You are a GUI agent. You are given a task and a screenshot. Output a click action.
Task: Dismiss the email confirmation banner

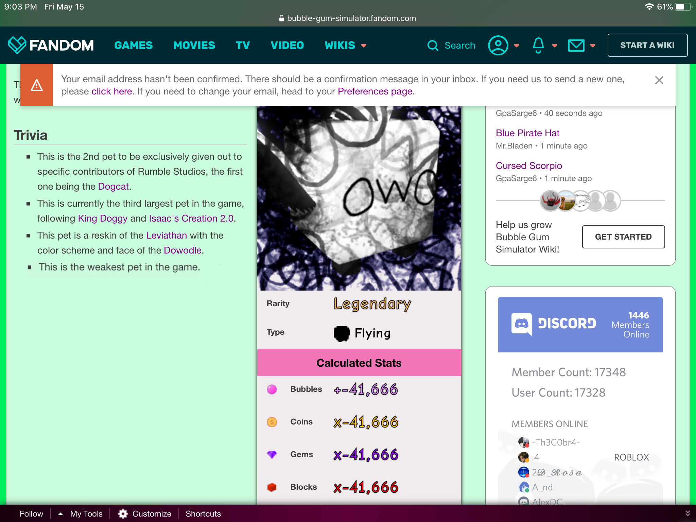(659, 81)
